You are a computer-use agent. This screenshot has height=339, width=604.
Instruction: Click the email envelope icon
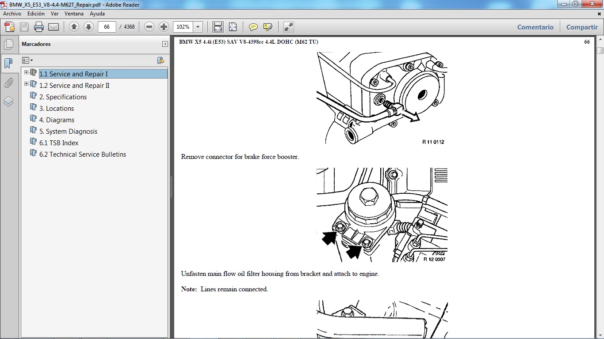click(54, 27)
